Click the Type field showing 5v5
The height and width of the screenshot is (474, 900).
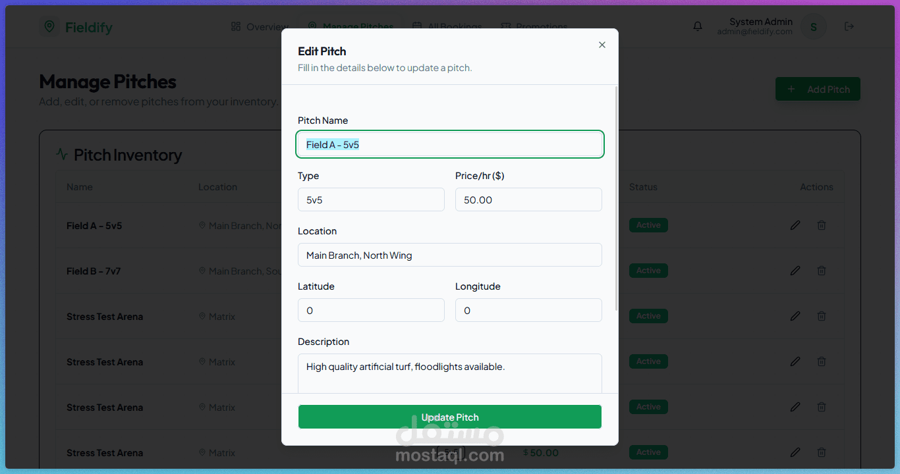point(371,199)
